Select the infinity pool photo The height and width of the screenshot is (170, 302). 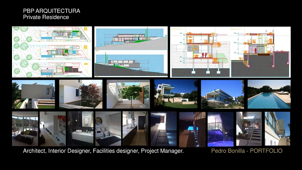[269, 95]
